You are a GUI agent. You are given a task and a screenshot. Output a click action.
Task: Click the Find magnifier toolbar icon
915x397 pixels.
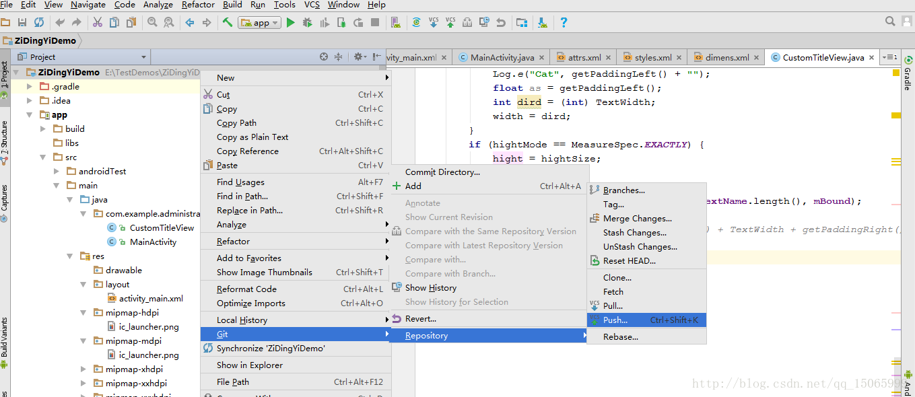pyautogui.click(x=152, y=22)
